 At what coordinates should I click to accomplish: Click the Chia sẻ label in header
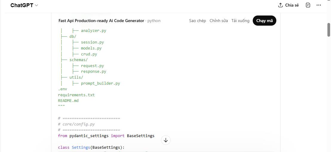tap(292, 5)
